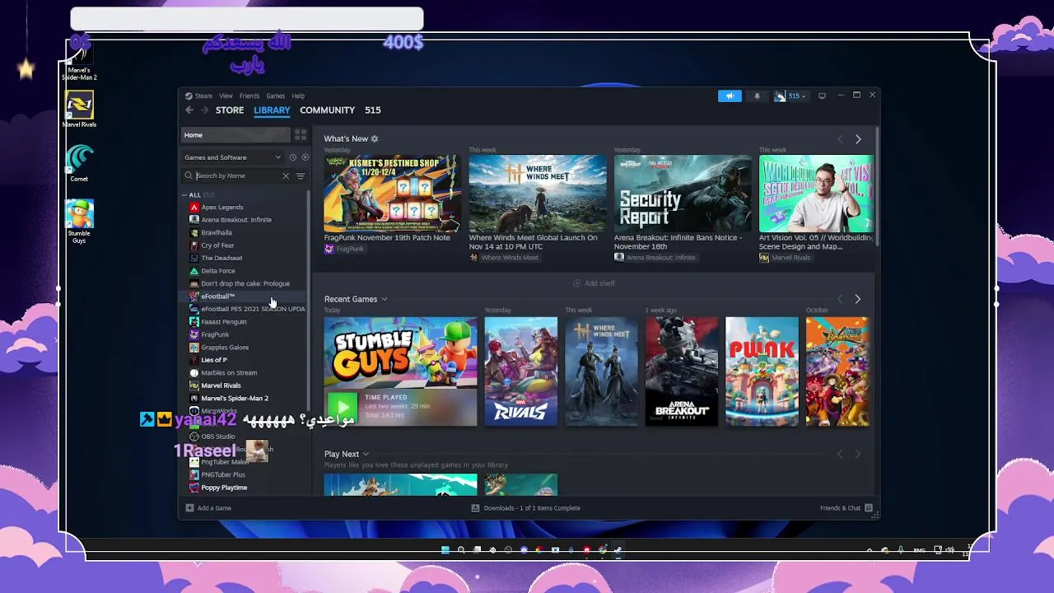Open the Friends menu
1054x593 pixels.
coord(250,96)
